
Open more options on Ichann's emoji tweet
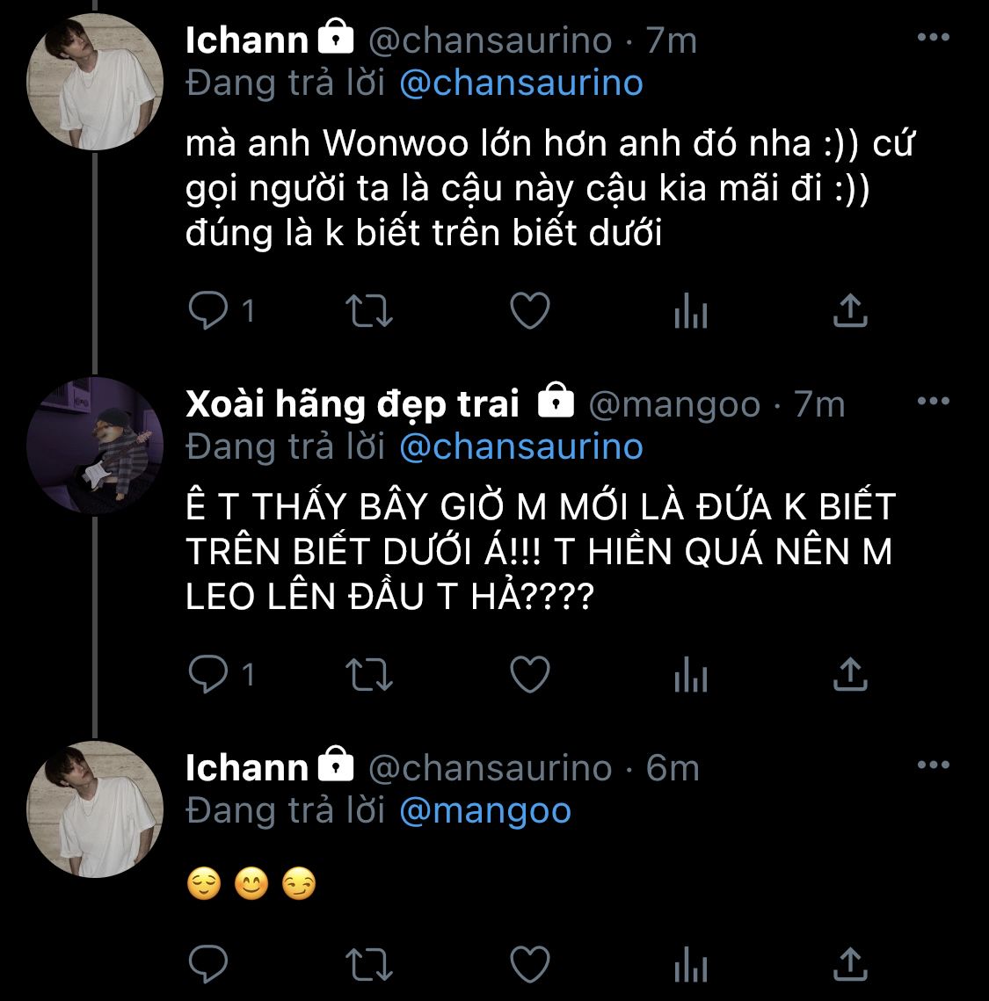933,765
